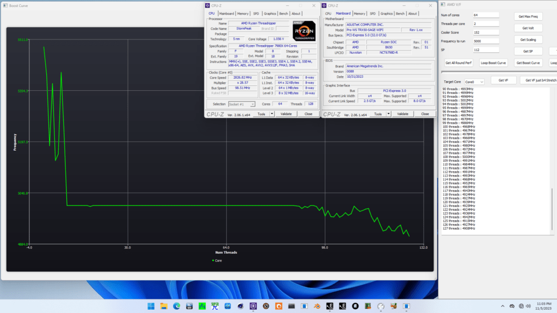Show hidden system tray icons
This screenshot has width=557, height=313.
(502, 306)
